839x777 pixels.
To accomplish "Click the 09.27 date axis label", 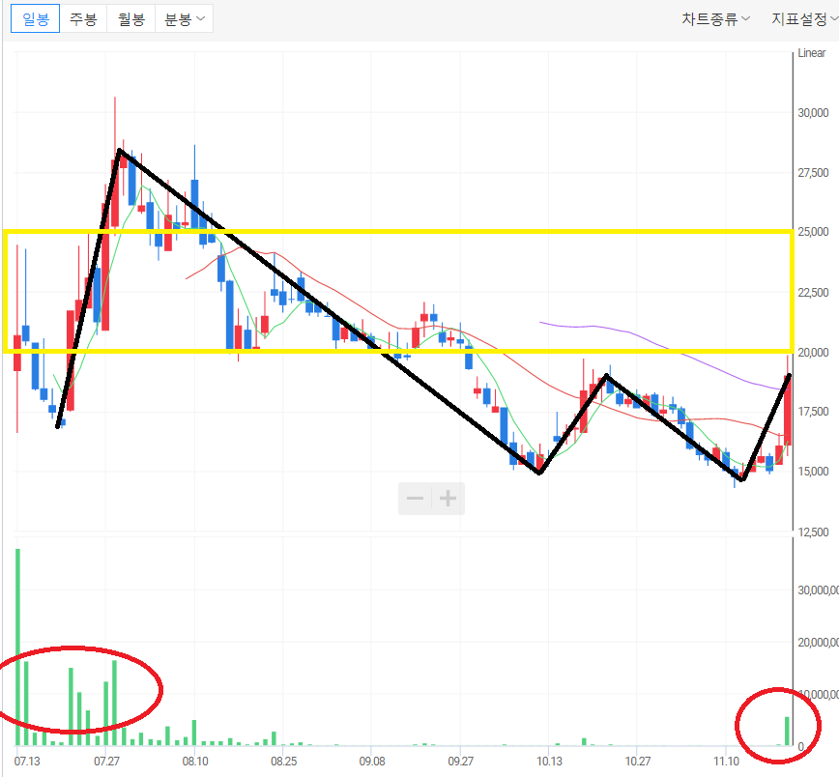I will 461,761.
